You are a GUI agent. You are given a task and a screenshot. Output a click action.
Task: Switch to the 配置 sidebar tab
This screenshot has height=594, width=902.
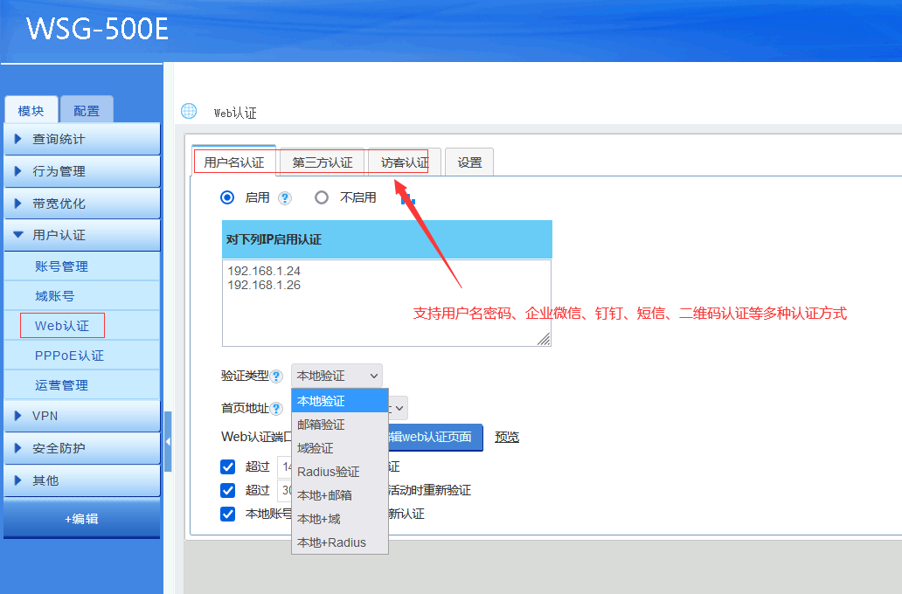click(87, 111)
